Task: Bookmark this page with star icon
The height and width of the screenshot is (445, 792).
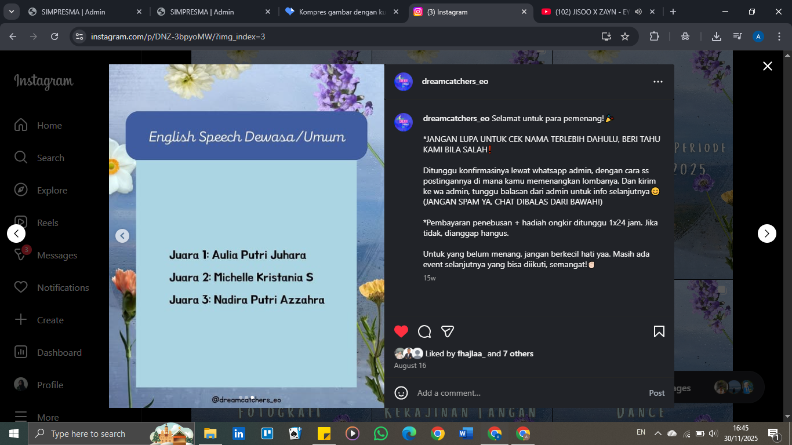Action: tap(625, 37)
